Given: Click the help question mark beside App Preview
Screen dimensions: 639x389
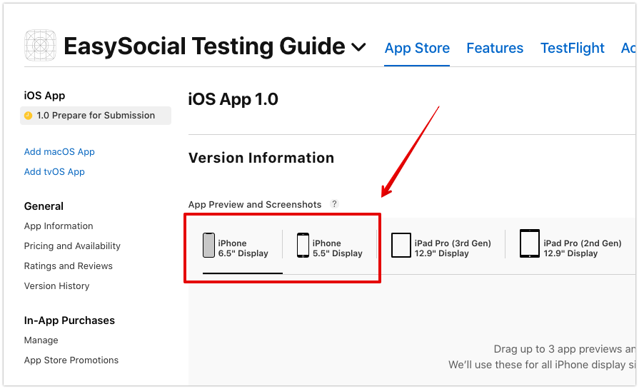Looking at the screenshot, I should coord(334,203).
